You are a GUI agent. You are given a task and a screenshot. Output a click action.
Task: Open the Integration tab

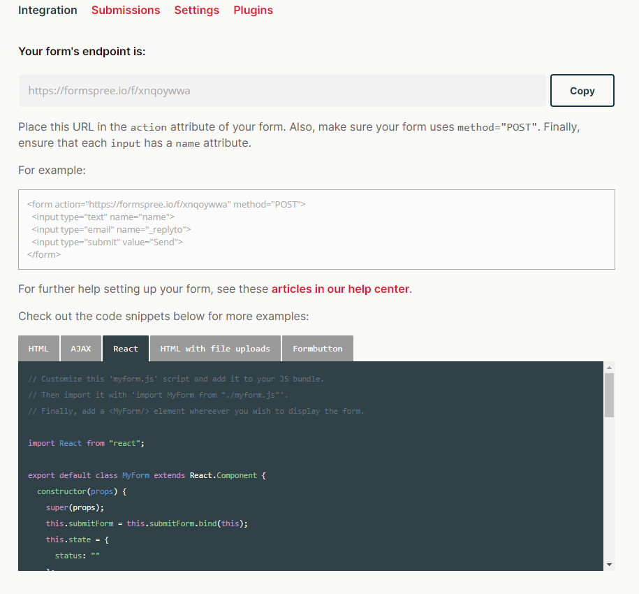[x=47, y=10]
